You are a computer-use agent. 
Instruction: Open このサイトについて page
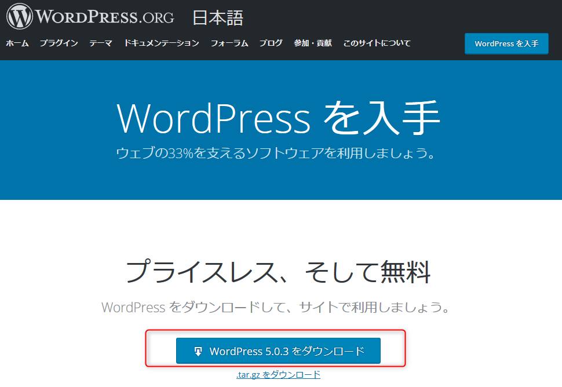coord(377,43)
